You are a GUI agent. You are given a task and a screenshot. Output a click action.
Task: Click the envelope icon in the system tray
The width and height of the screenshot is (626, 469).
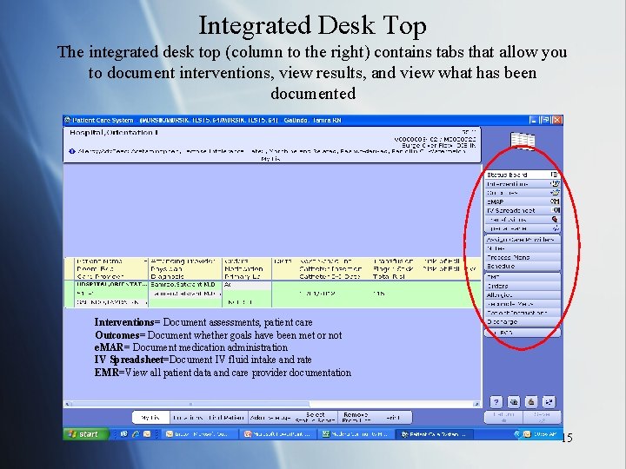[527, 434]
